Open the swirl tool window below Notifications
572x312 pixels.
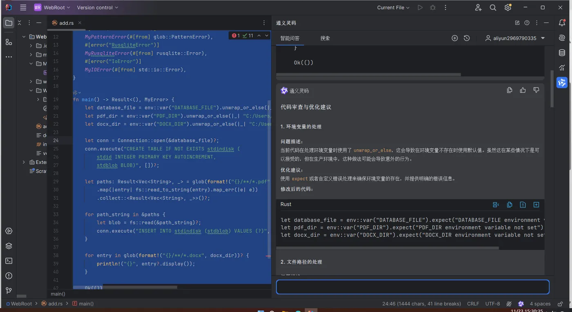click(x=562, y=38)
